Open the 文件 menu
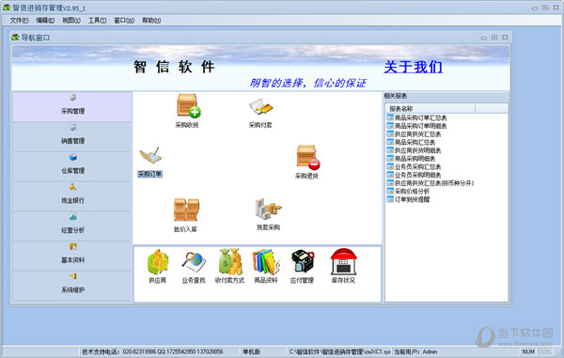Image resolution: width=564 pixels, height=358 pixels. pos(19,21)
